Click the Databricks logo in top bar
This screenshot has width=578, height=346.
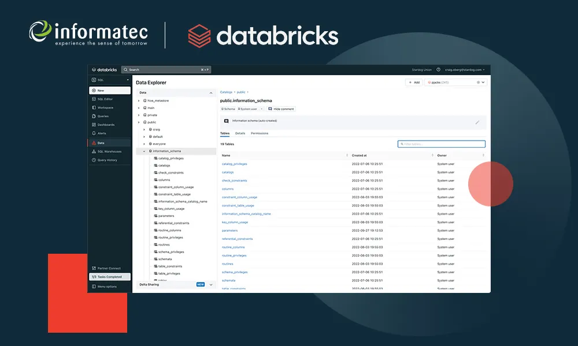coord(104,70)
